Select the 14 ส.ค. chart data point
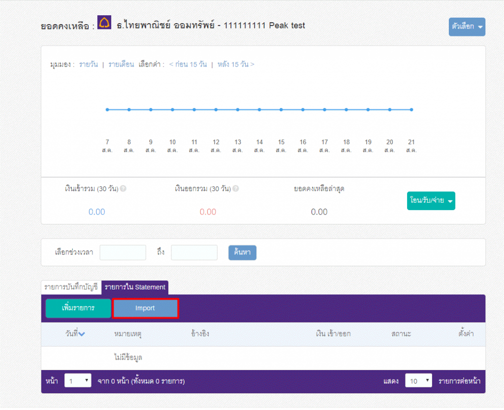This screenshot has width=504, height=410. (x=259, y=110)
